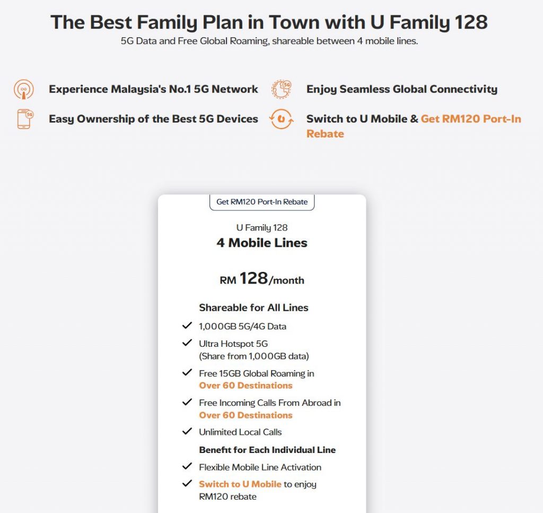The height and width of the screenshot is (513, 543).
Task: Follow the Switch to U Mobile link in plan card
Action: coord(240,484)
